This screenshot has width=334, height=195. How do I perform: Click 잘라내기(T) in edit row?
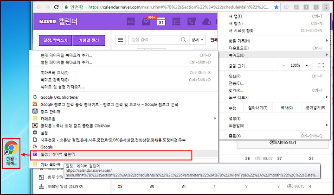pos(258,108)
